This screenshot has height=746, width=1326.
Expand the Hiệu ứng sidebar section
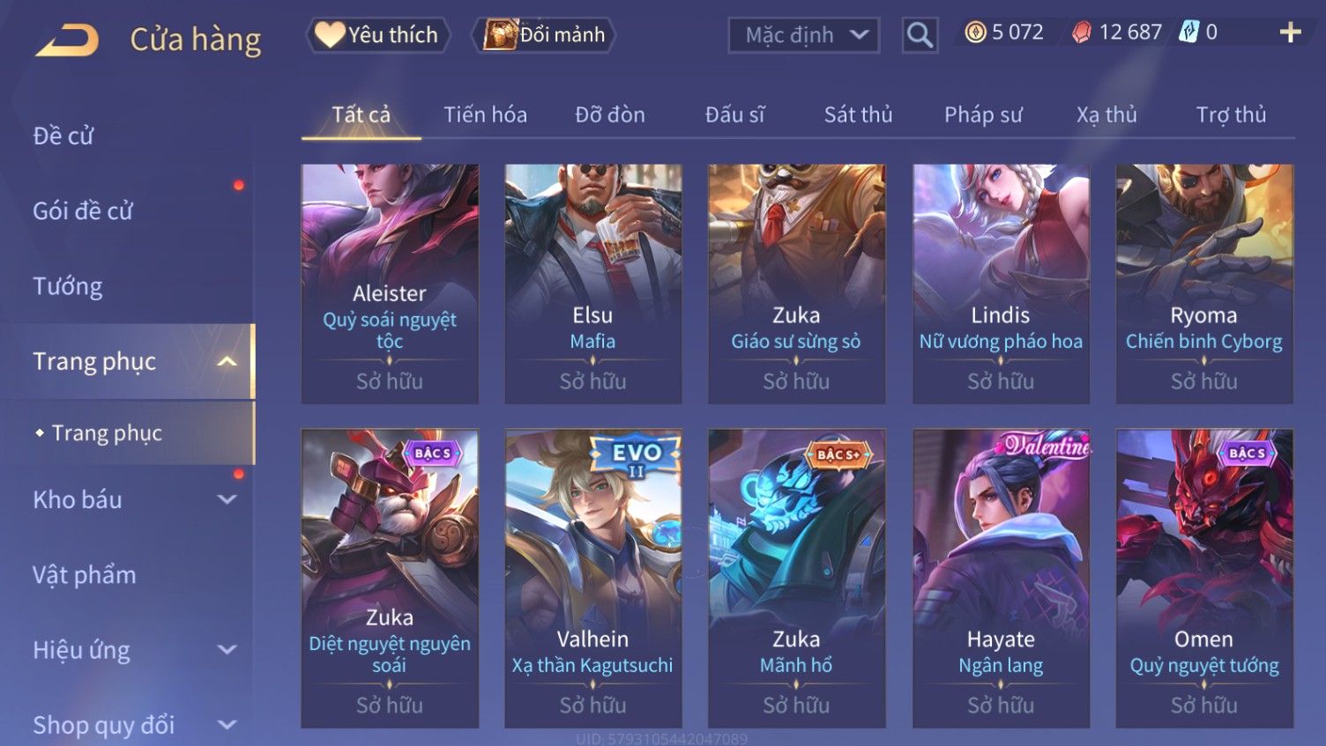point(227,650)
